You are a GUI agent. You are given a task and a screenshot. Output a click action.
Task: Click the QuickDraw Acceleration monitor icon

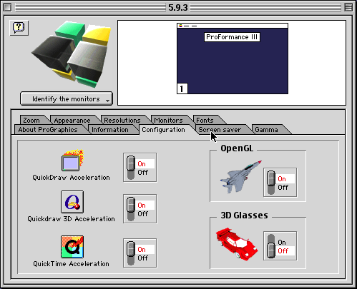(72, 161)
